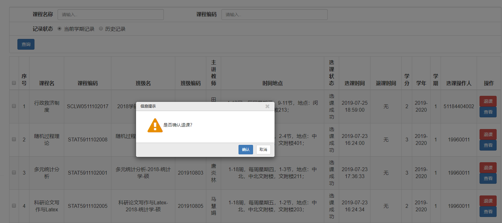The width and height of the screenshot is (502, 223).
Task: Click the orange warning icon in the dialog
Action: [x=155, y=125]
